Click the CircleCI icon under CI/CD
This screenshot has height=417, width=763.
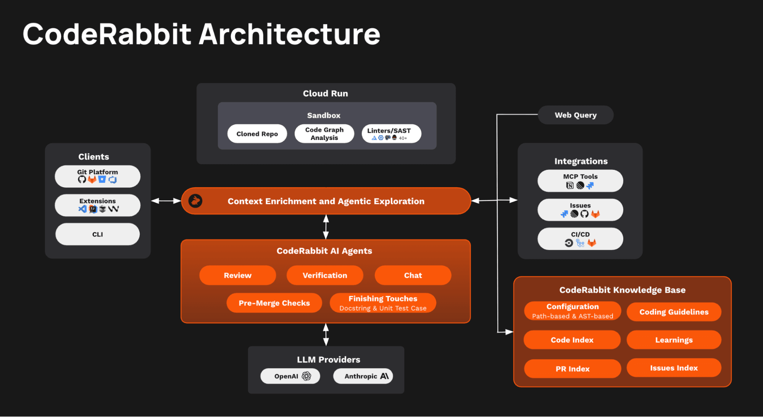click(569, 243)
